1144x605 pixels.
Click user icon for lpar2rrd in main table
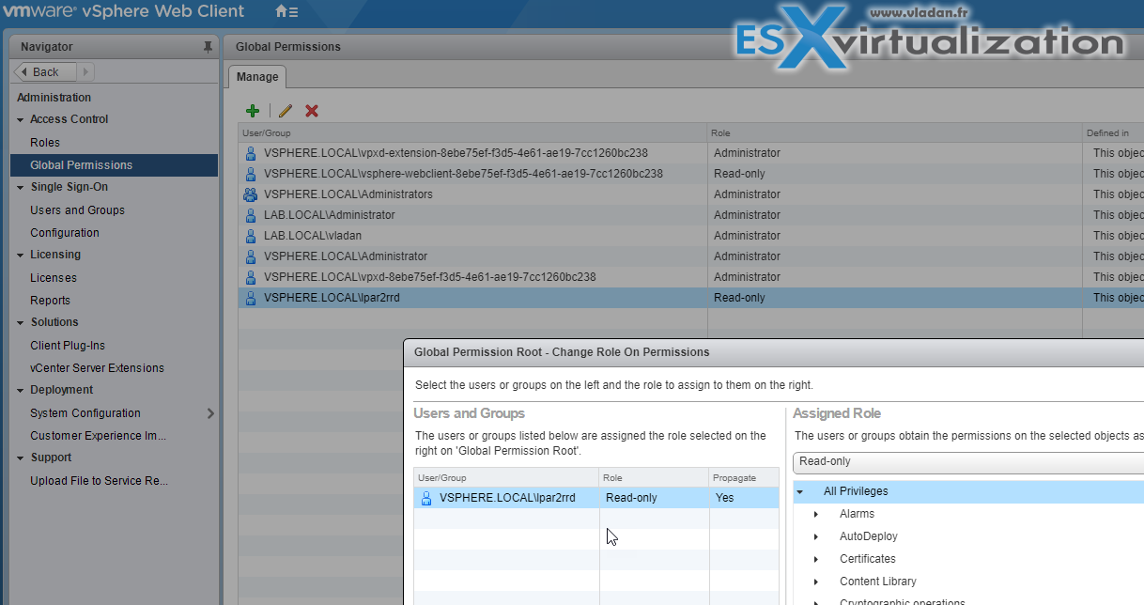(250, 298)
